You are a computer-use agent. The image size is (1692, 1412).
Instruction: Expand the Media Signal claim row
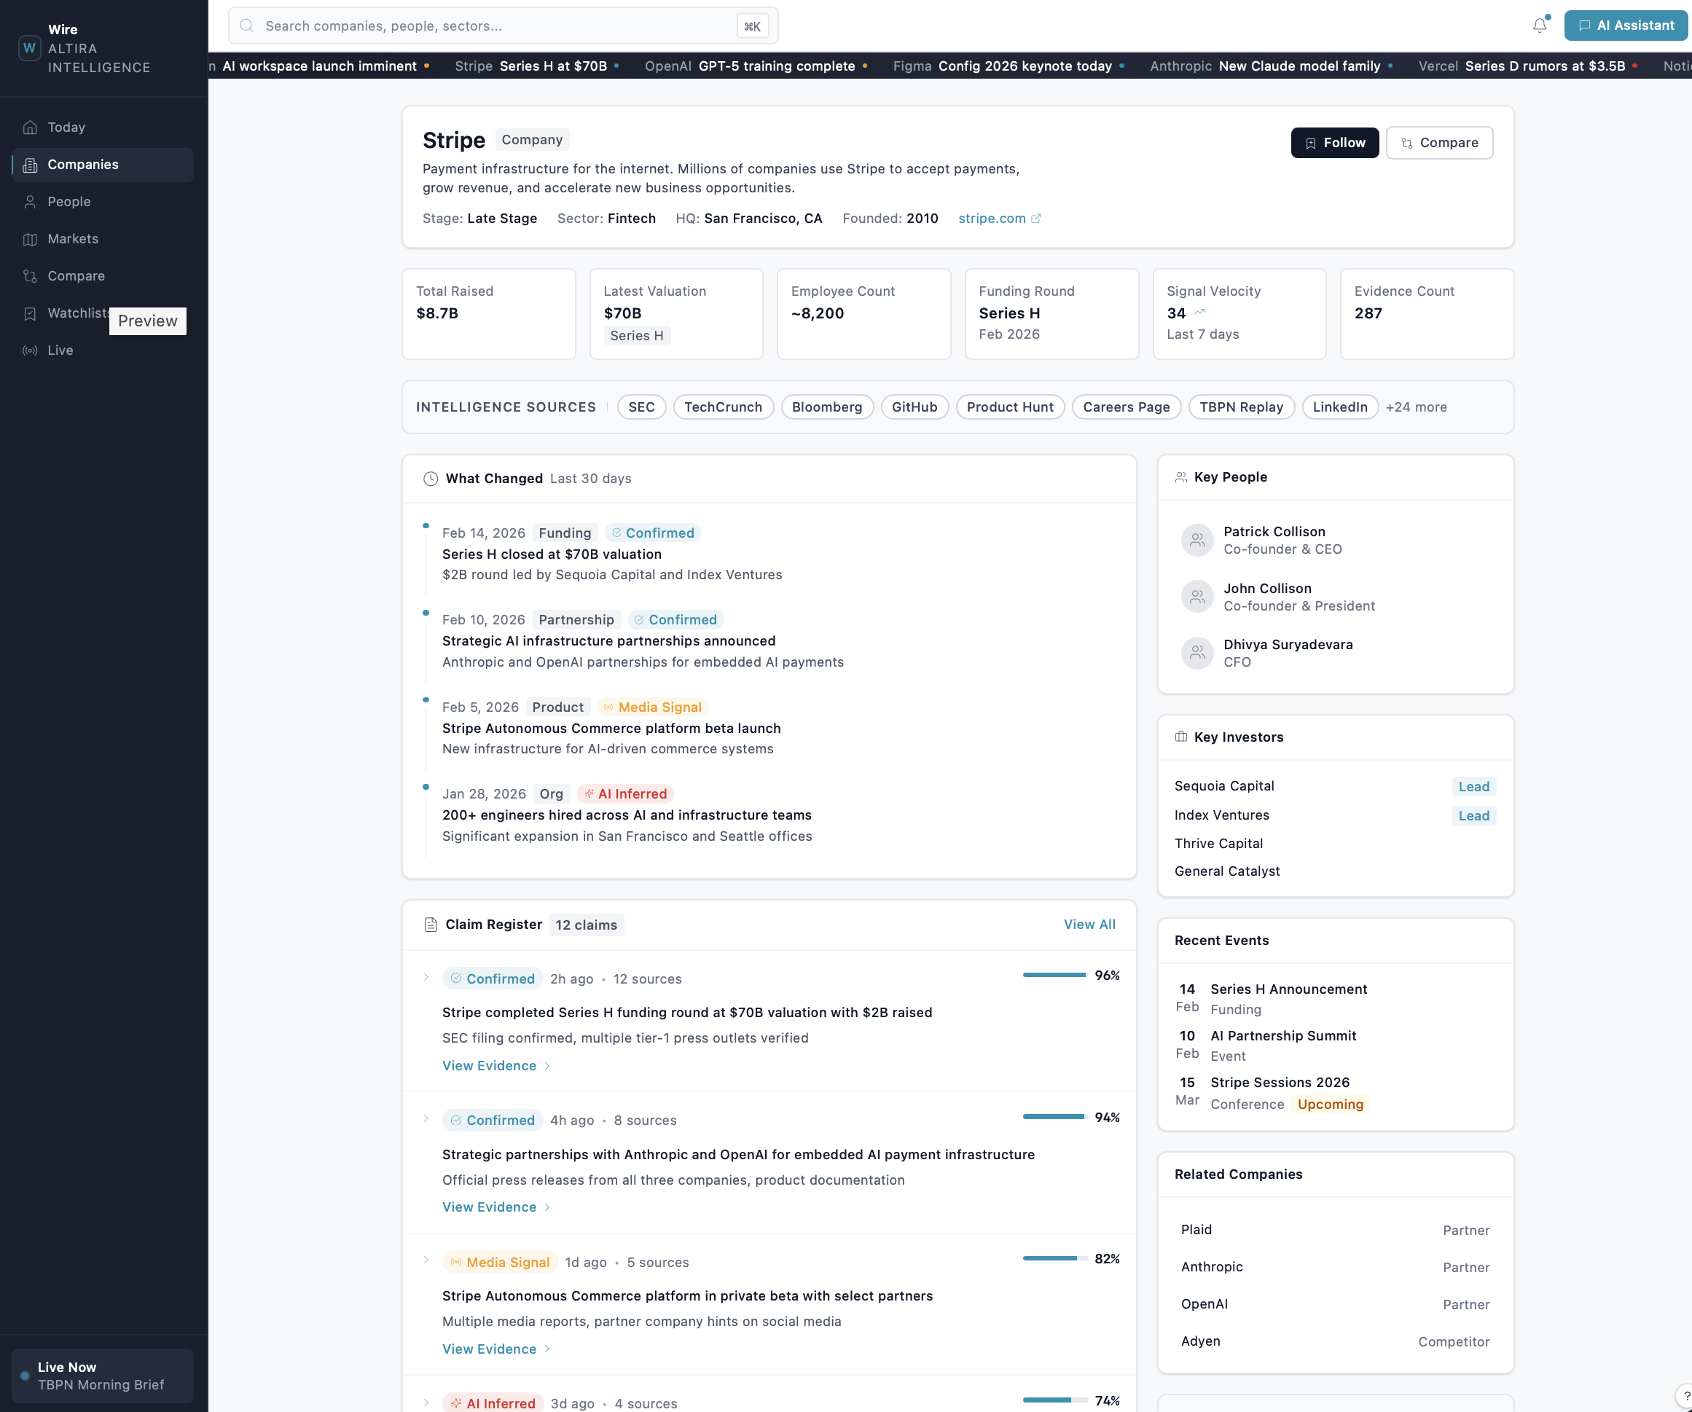pyautogui.click(x=426, y=1261)
